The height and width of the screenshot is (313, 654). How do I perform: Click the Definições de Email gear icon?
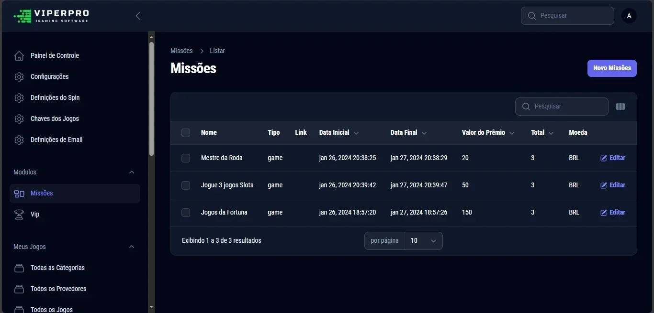[19, 140]
